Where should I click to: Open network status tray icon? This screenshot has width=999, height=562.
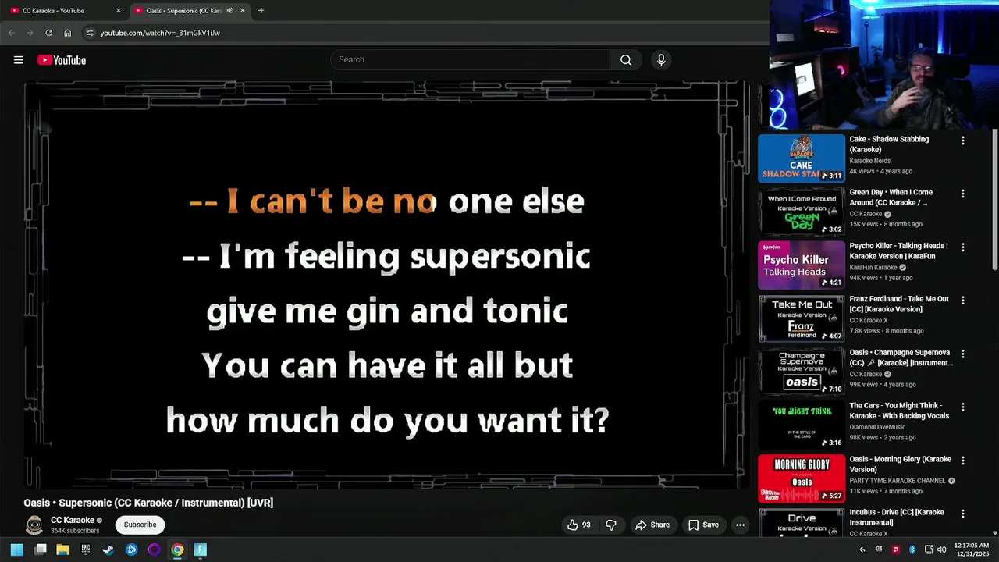tap(929, 550)
